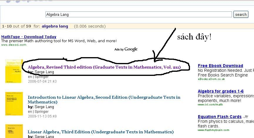Click by: Serge Lang under Introduction to Linear Algebra
The height and width of the screenshot is (138, 254).
tap(41, 107)
